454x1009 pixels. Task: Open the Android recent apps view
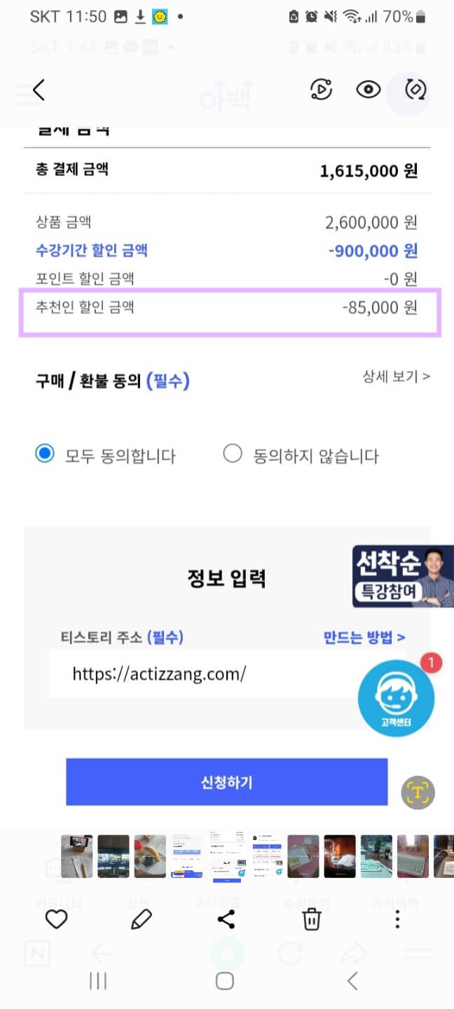pos(97,981)
